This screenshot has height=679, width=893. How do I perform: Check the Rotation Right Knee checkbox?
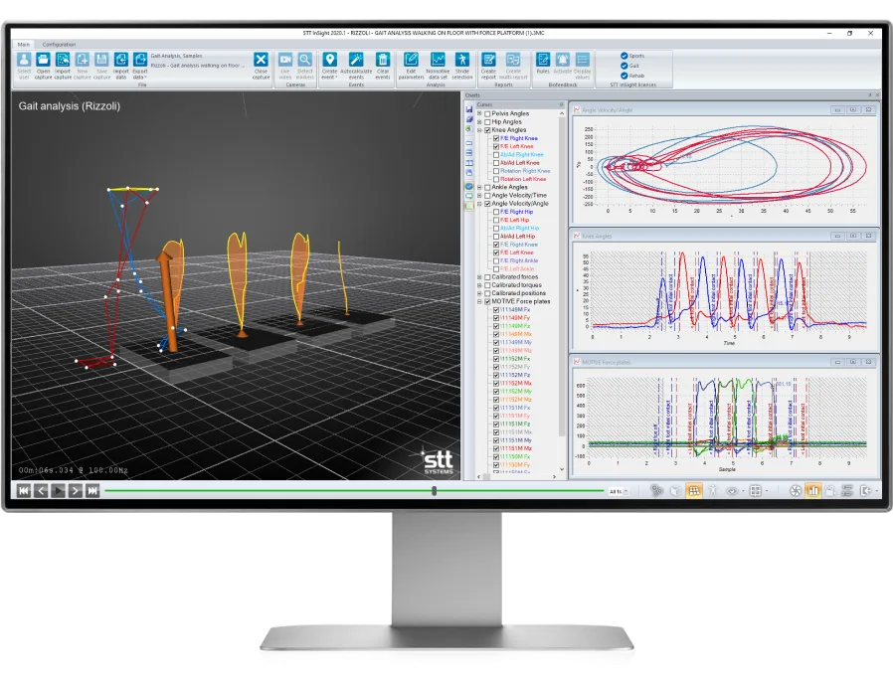[496, 171]
